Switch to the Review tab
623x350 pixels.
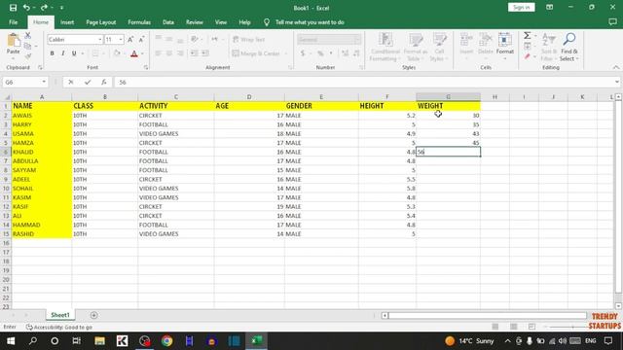pos(195,22)
